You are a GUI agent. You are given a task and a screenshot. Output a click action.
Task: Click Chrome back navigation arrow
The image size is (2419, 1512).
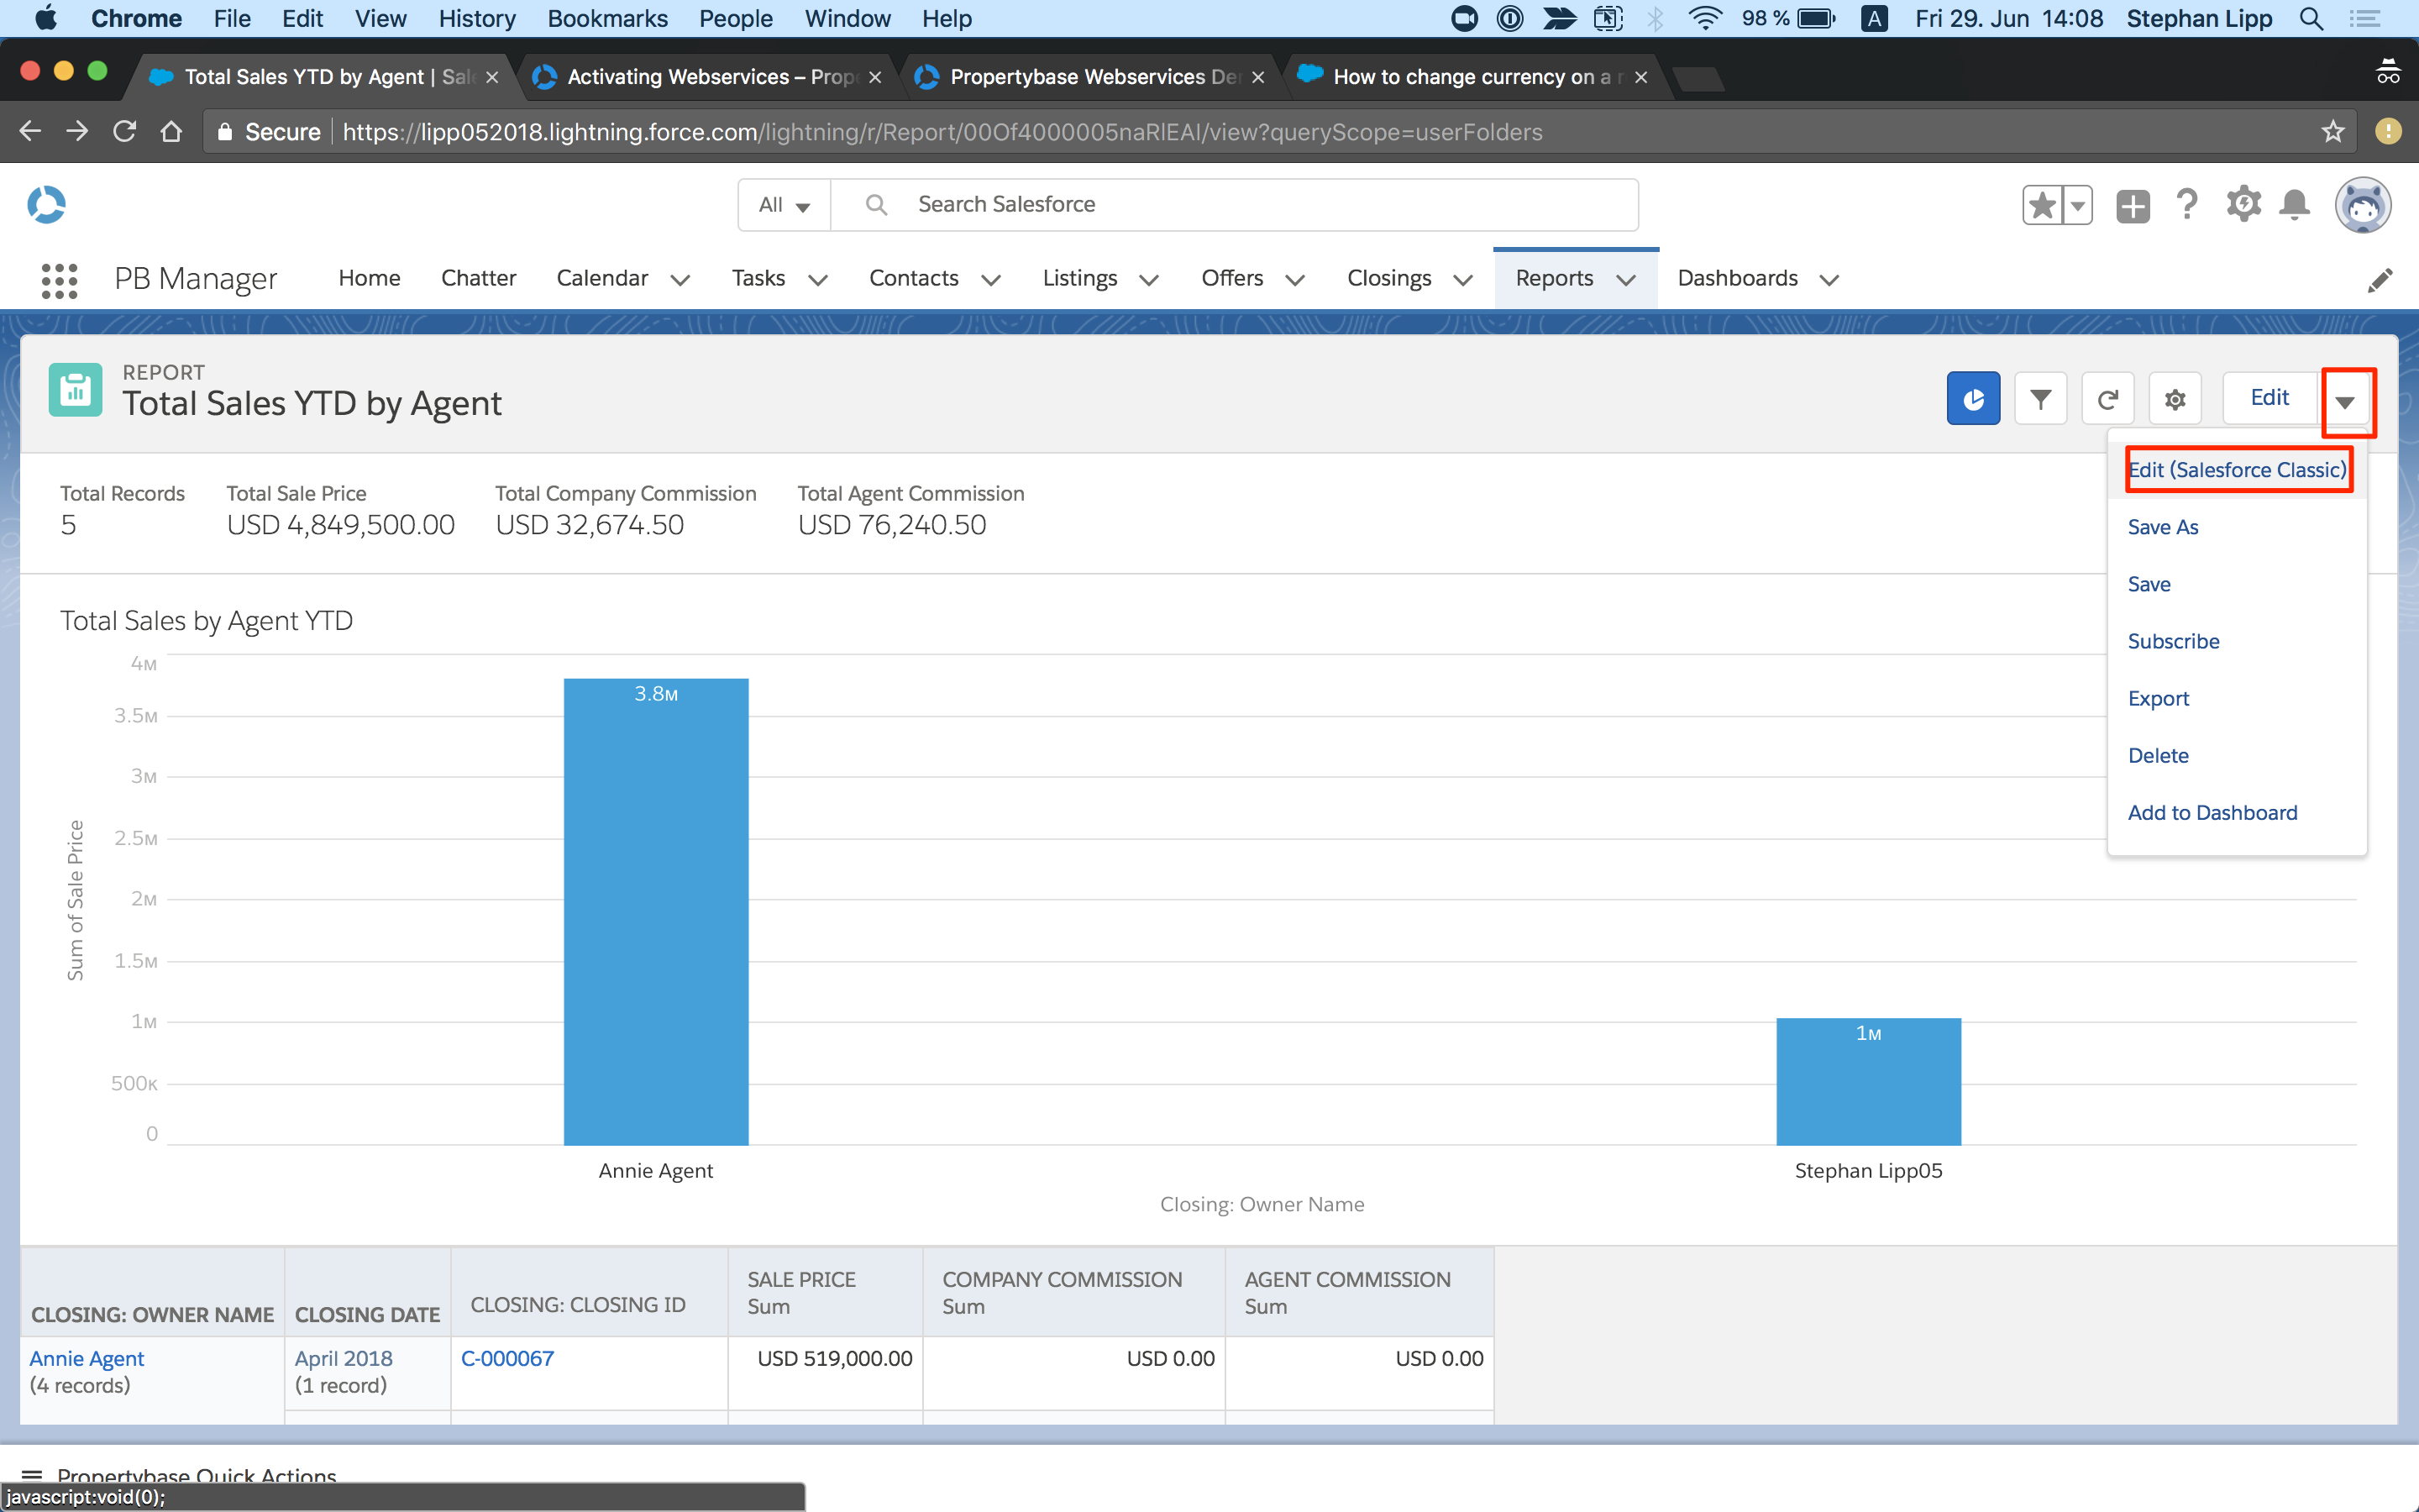pyautogui.click(x=30, y=131)
